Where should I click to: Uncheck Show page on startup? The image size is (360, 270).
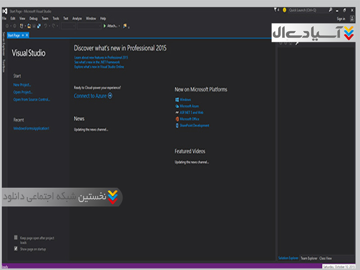click(x=16, y=248)
